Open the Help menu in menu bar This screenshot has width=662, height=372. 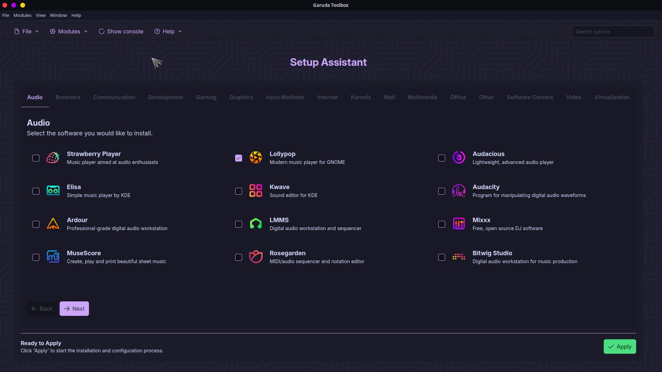[x=76, y=15]
